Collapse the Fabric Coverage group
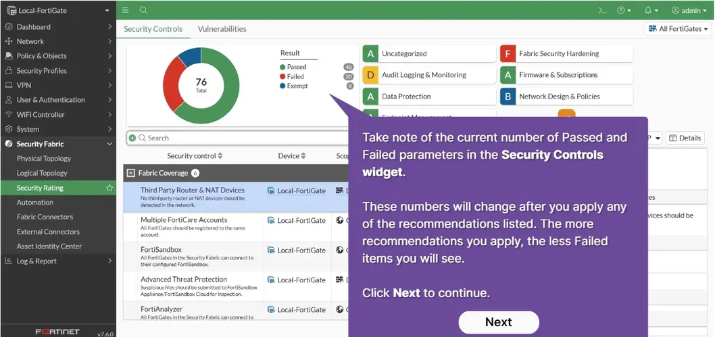 131,173
